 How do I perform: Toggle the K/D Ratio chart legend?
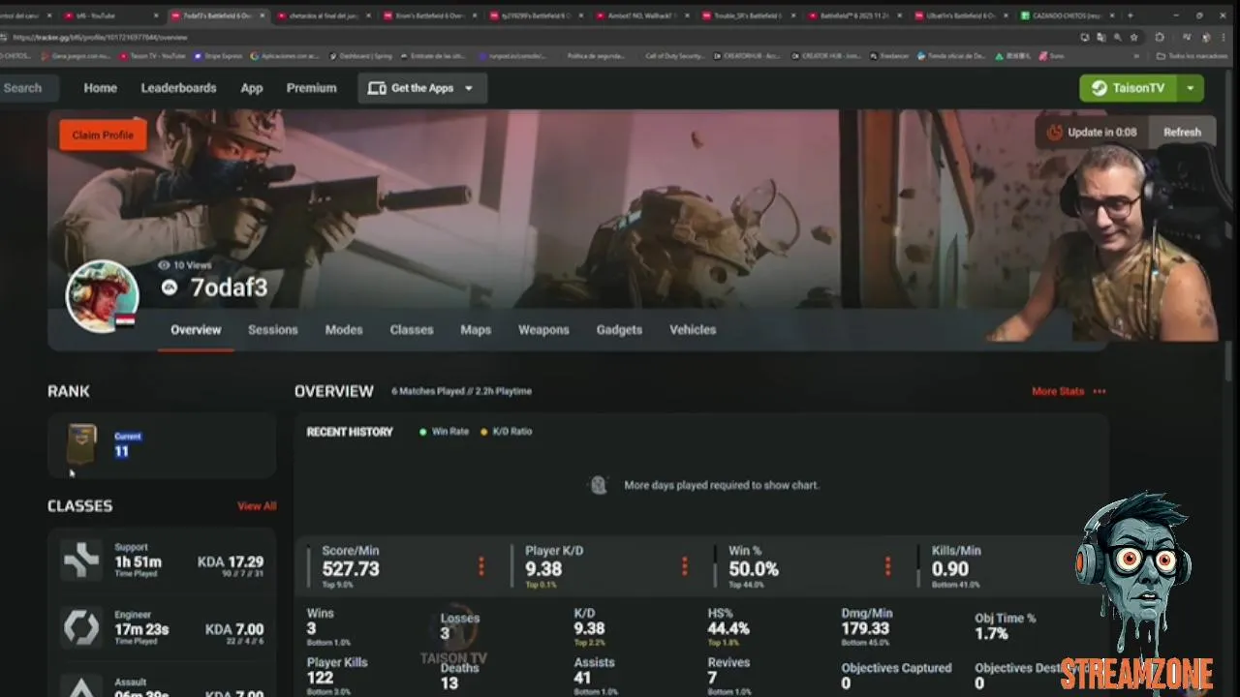506,432
